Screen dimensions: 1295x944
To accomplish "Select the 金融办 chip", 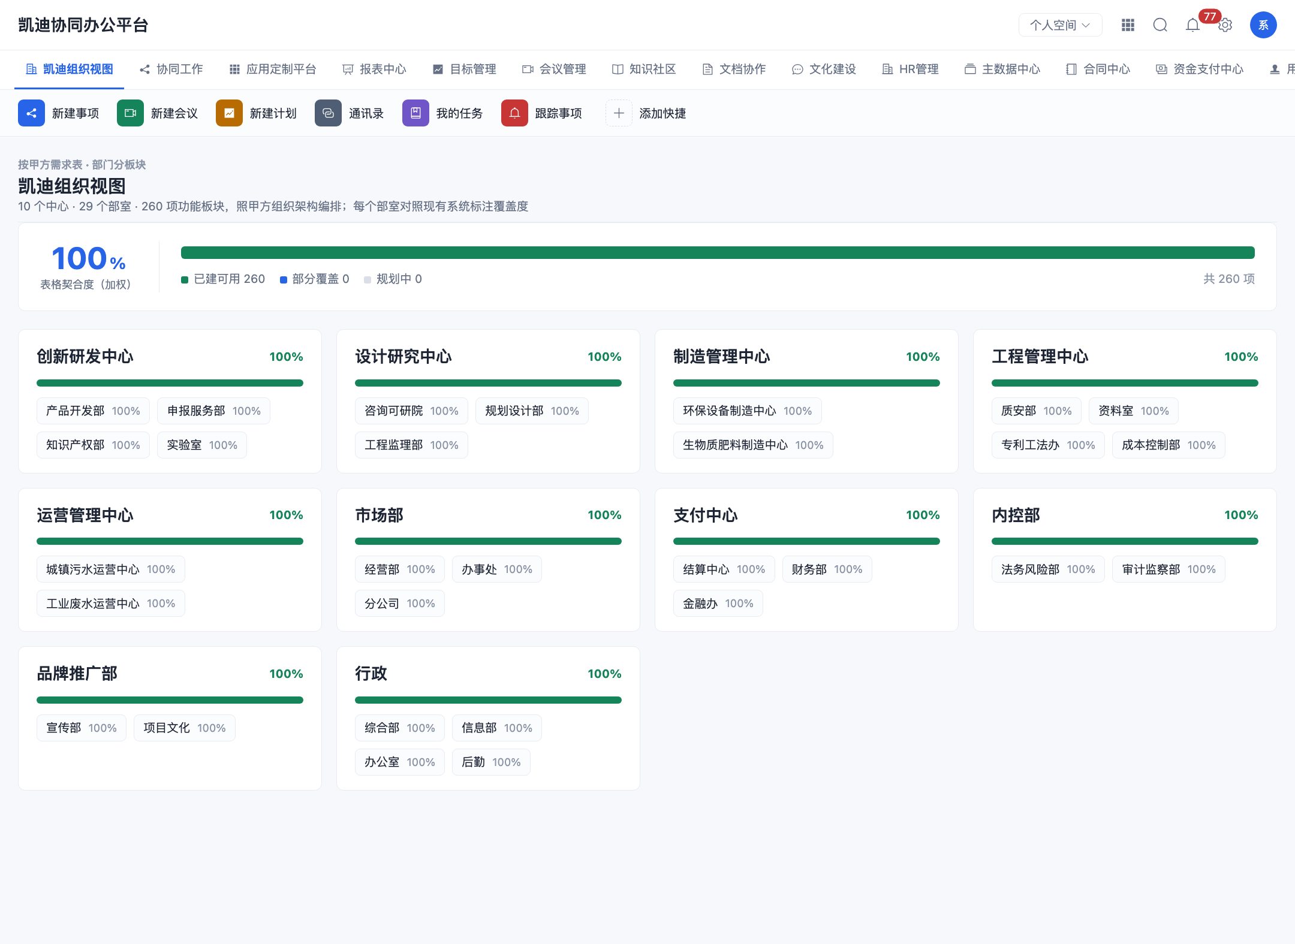I will (x=718, y=604).
